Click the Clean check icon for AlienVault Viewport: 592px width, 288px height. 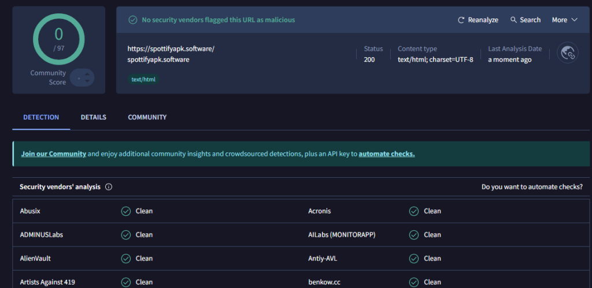click(x=125, y=259)
